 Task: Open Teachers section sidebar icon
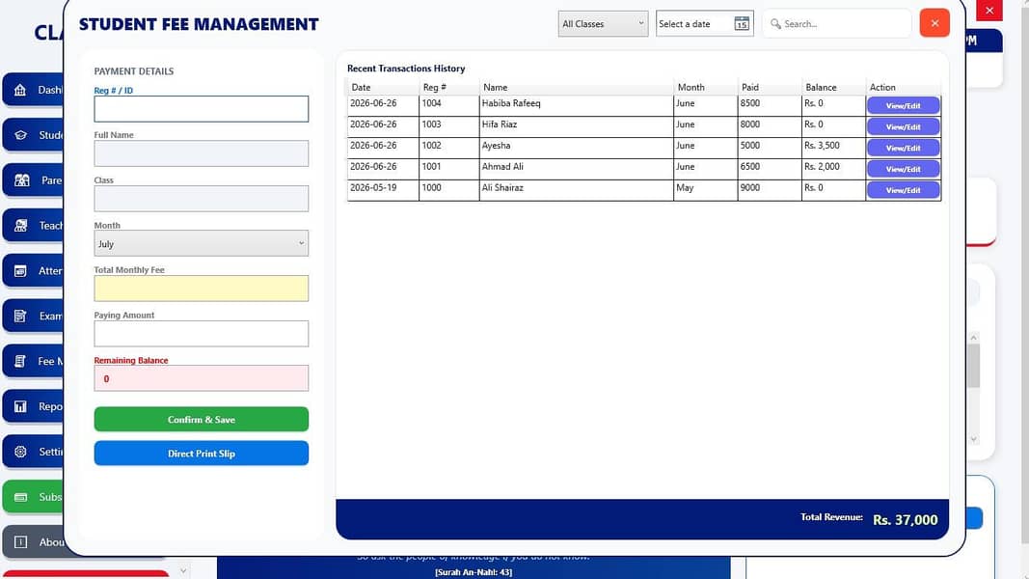[20, 226]
